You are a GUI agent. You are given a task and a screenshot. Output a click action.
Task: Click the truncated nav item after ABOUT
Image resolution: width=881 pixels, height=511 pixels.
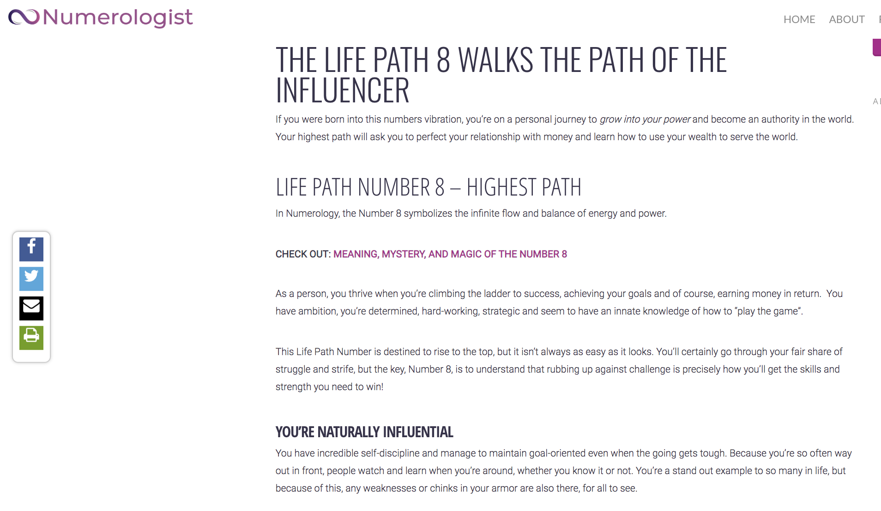click(x=879, y=19)
